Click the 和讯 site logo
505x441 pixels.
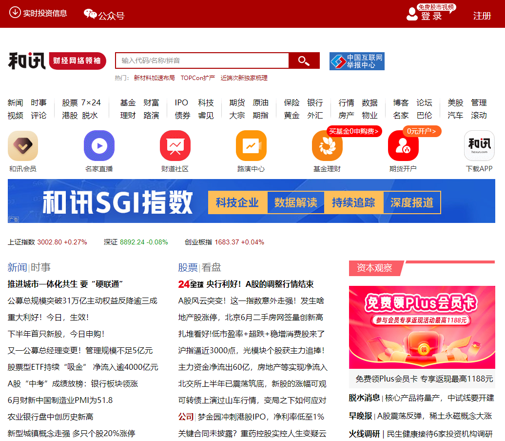[27, 60]
